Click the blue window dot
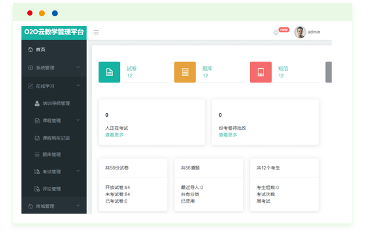 click(x=55, y=13)
